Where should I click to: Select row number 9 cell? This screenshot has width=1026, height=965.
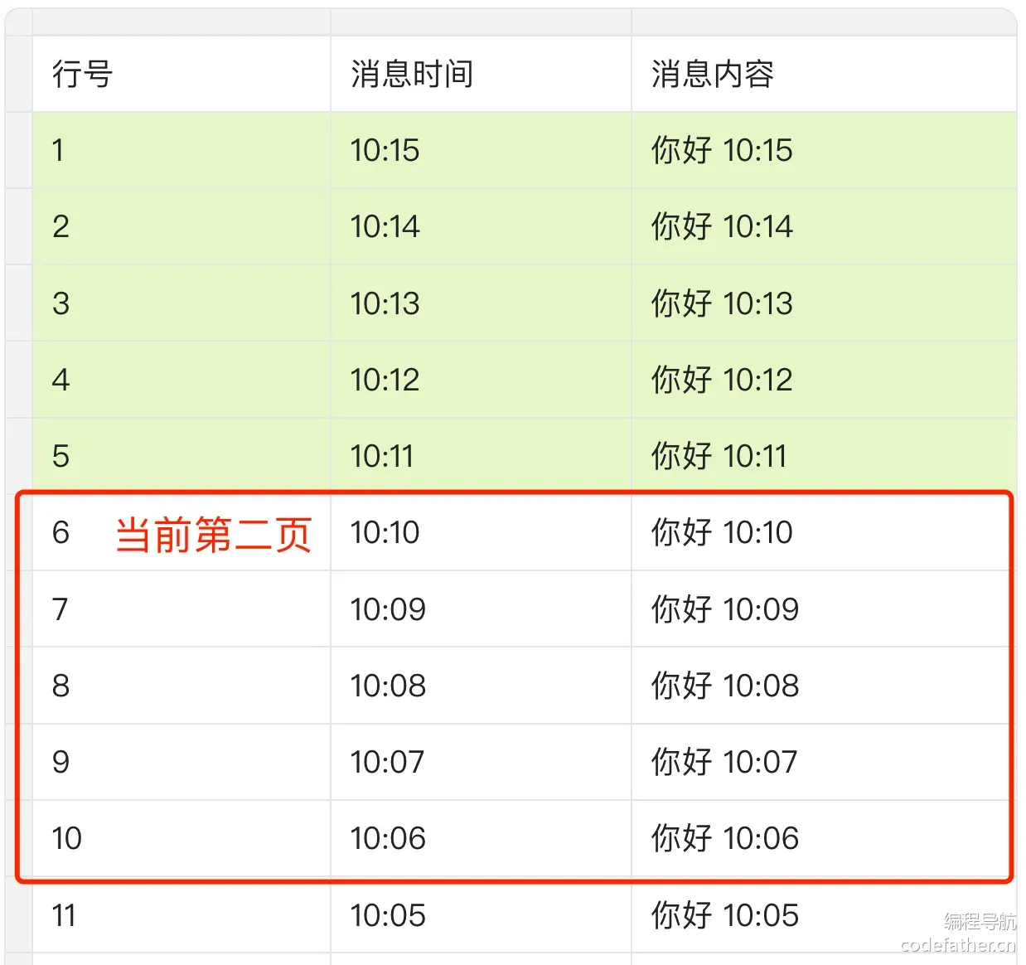(181, 762)
